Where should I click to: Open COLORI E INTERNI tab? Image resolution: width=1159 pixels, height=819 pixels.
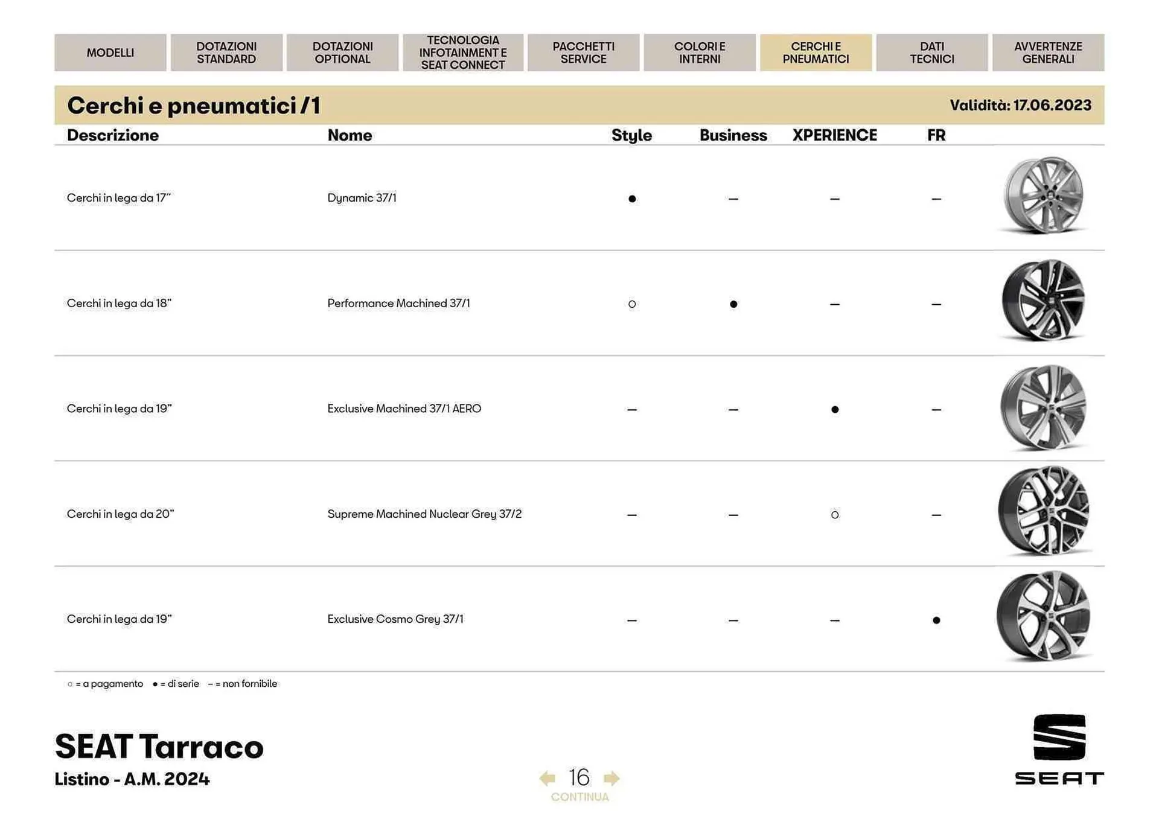tap(700, 53)
